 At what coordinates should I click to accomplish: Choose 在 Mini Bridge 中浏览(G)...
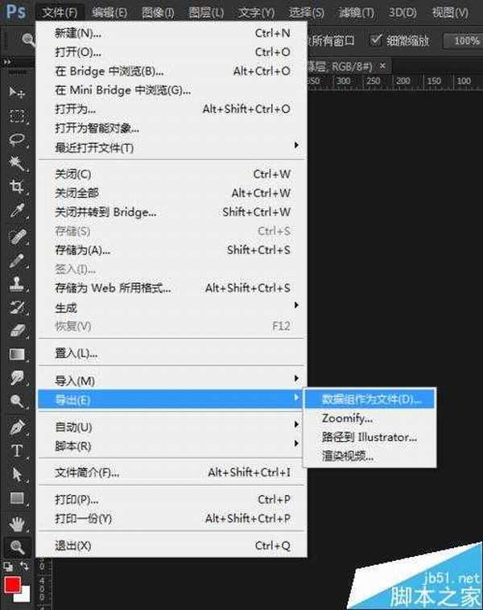(x=171, y=90)
